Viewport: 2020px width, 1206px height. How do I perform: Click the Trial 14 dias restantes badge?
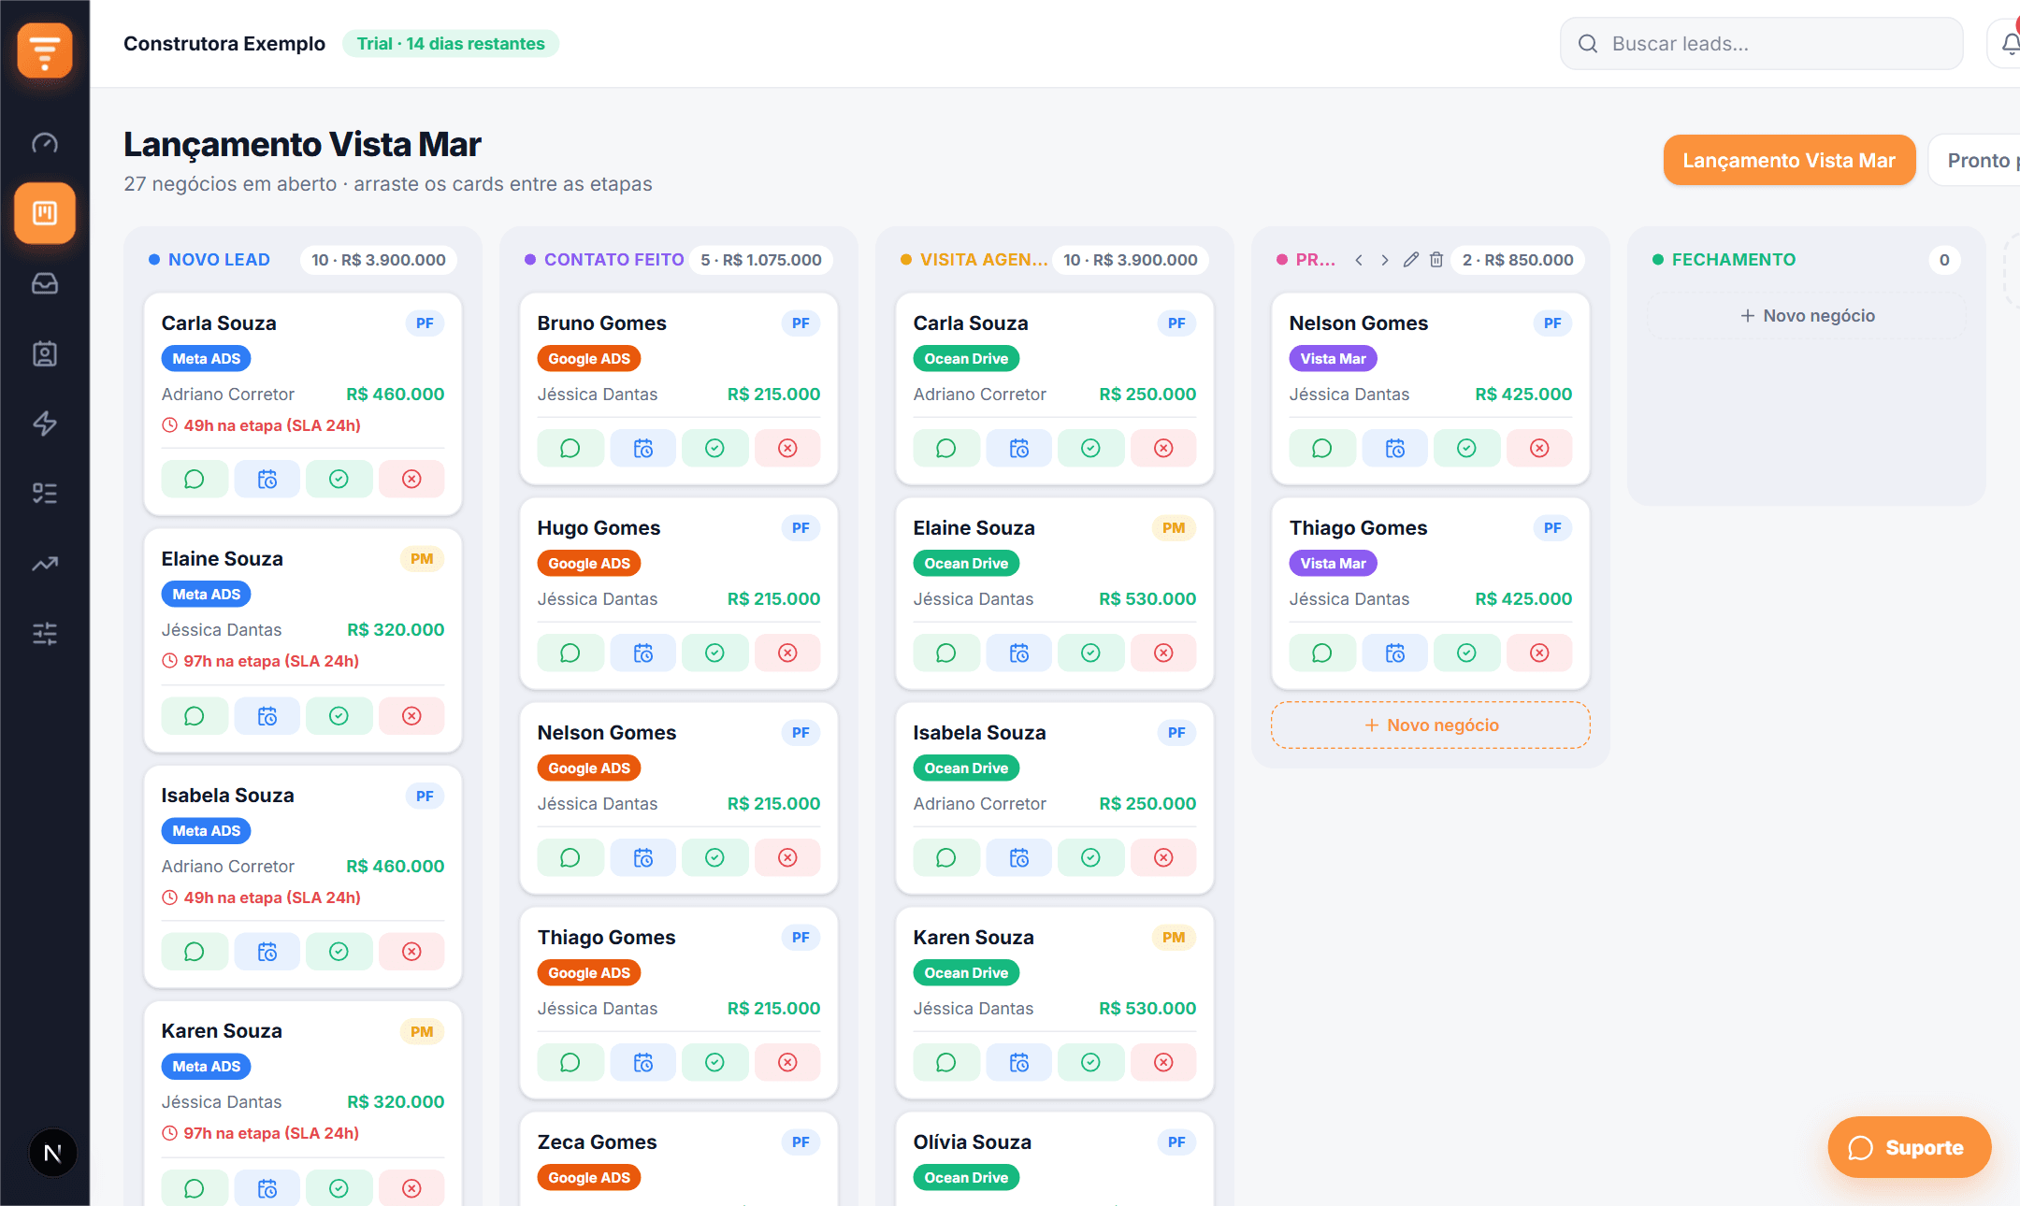point(451,44)
